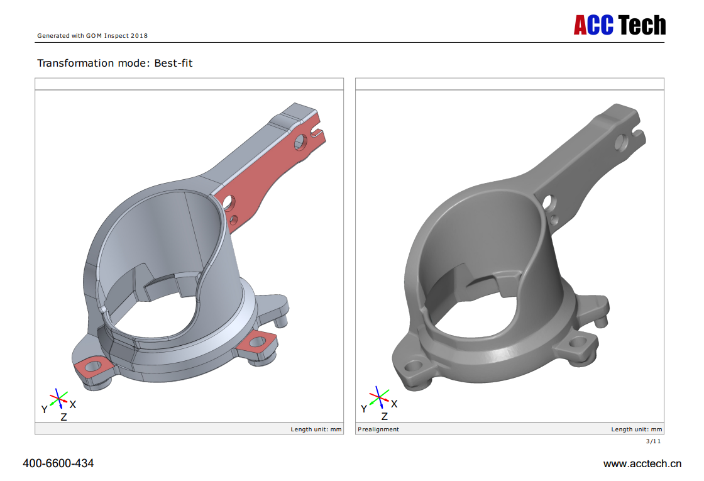This screenshot has width=704, height=481.
Task: Click 'Length unit: mm' in the left panel
Action: tap(316, 429)
